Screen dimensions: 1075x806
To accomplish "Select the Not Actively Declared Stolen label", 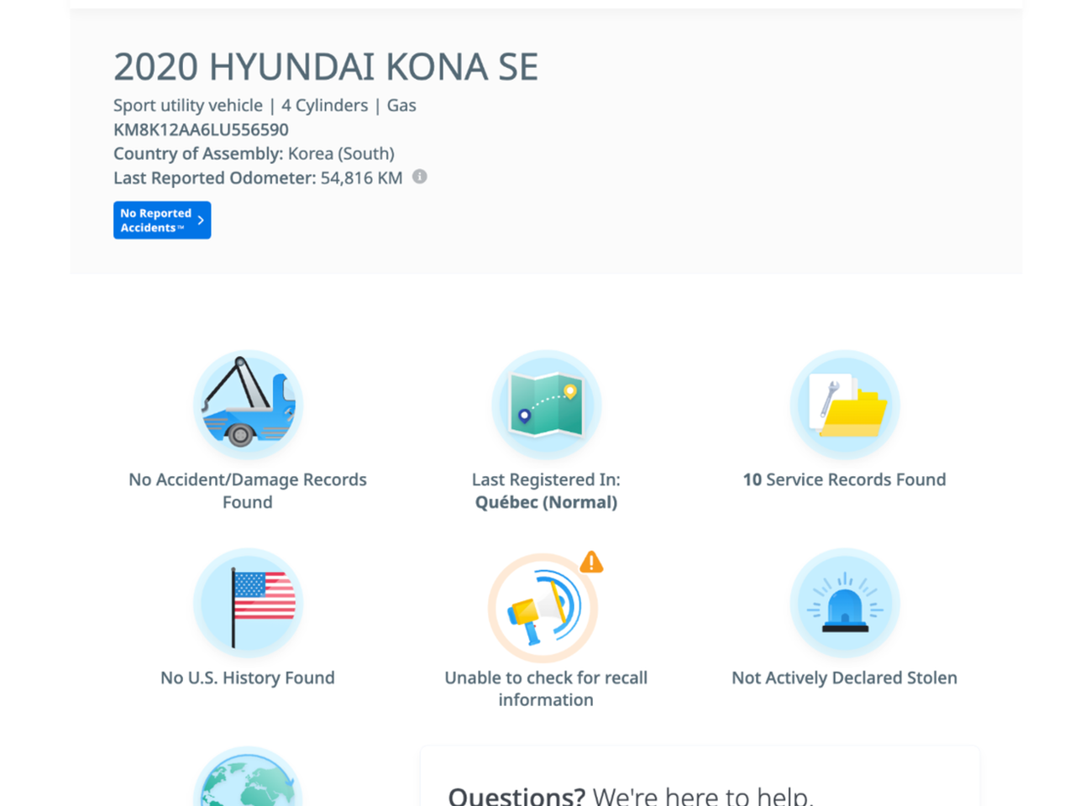I will point(844,678).
